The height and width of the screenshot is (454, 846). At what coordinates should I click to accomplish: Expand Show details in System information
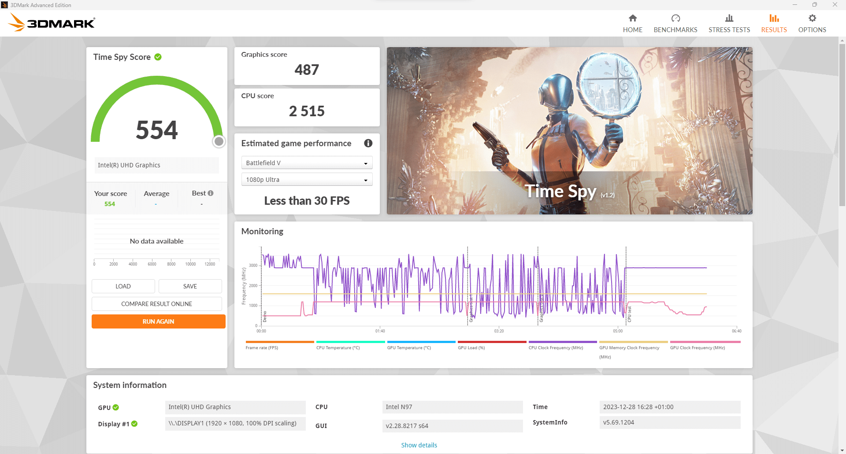pos(419,445)
